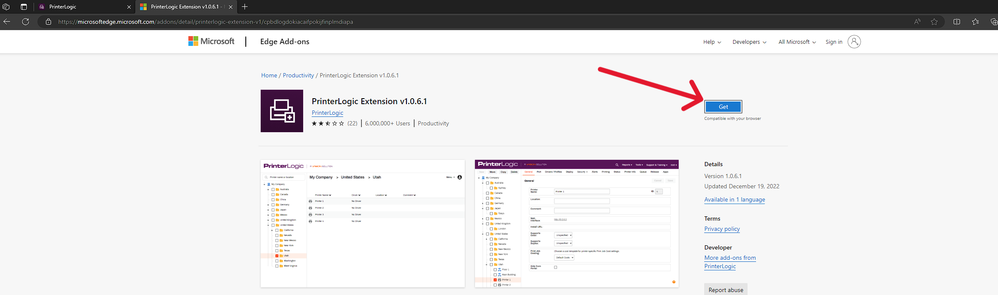
Task: Expand the Developers dropdown menu
Action: pos(749,42)
